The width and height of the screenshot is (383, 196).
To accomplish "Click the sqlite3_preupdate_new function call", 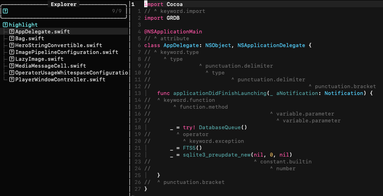I will point(217,155).
